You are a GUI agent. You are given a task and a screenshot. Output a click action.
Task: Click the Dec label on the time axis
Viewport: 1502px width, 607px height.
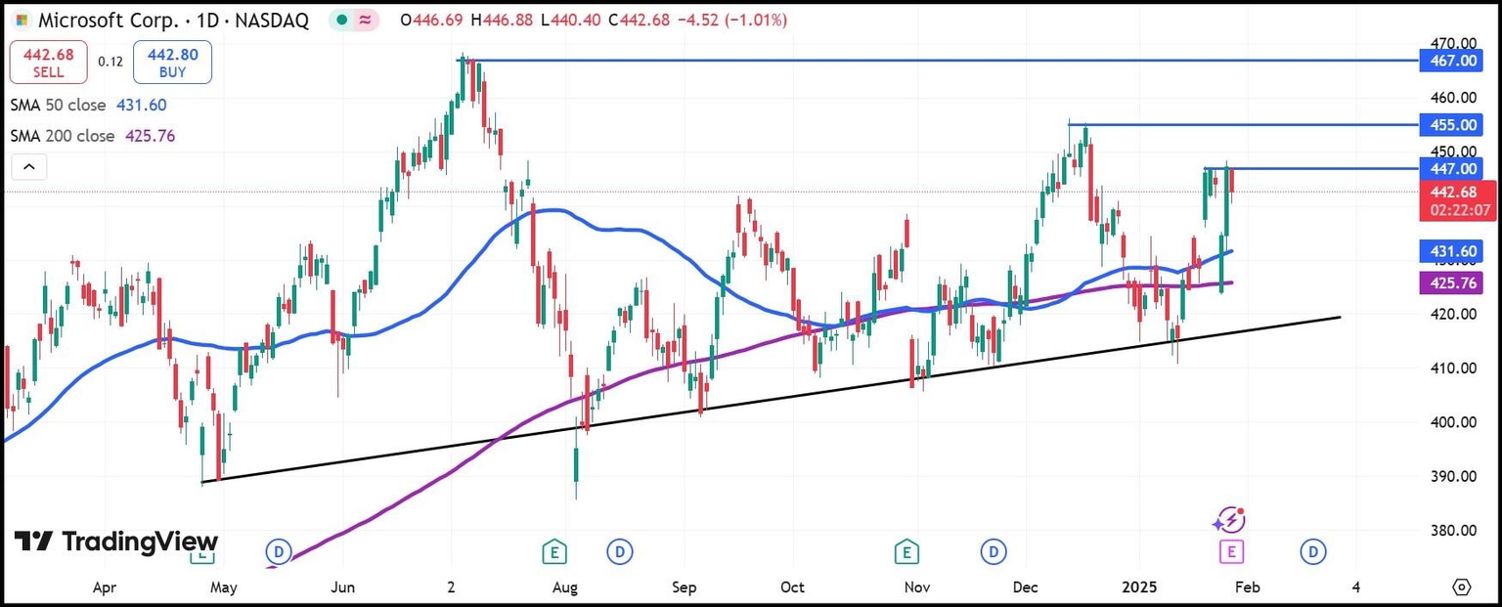pos(1025,588)
